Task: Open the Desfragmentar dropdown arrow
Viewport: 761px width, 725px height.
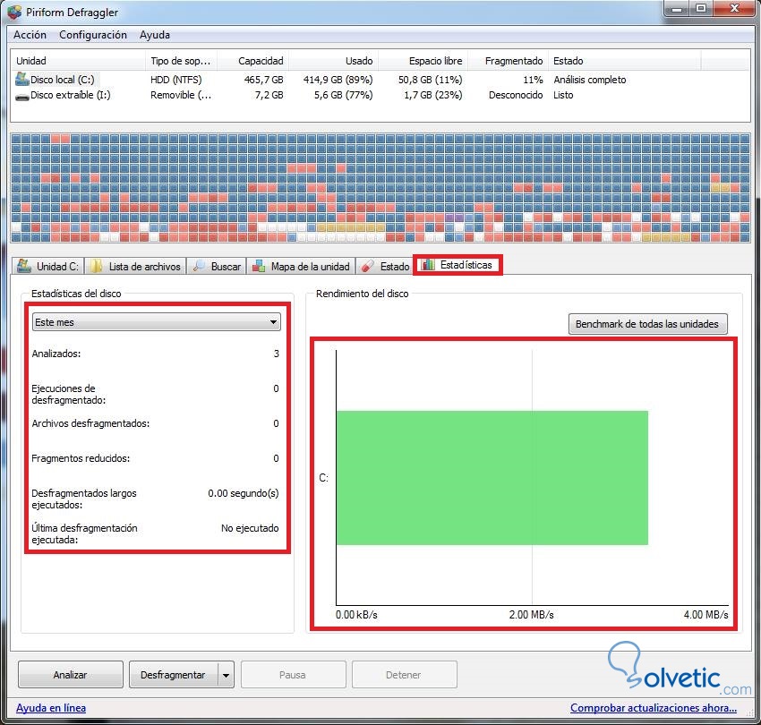Action: 227,675
